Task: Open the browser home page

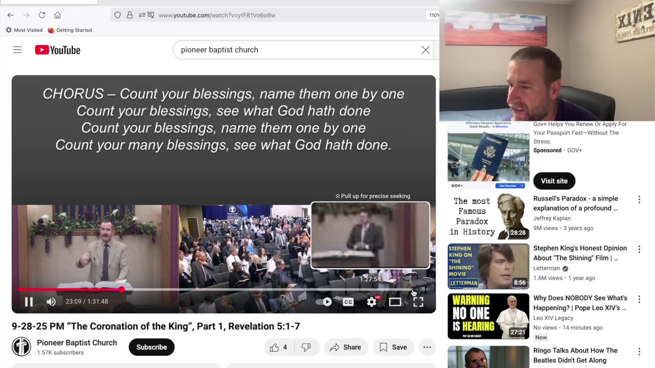Action: (x=58, y=15)
